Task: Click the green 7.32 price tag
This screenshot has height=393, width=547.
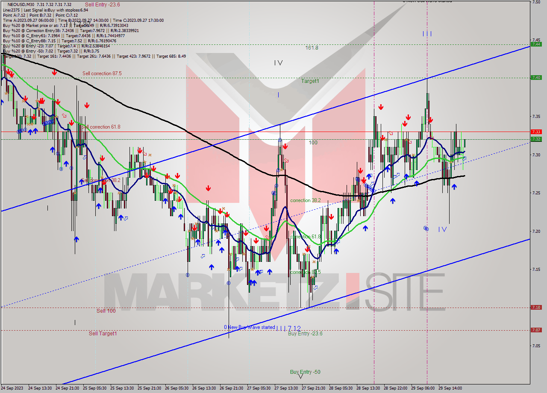Action: pos(536,139)
